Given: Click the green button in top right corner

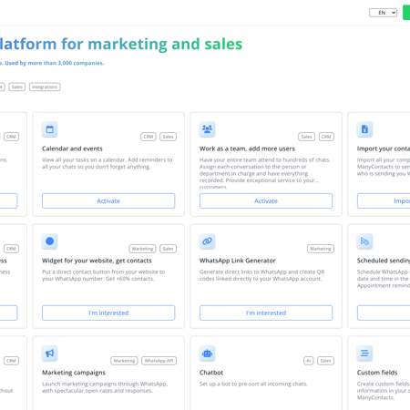Looking at the screenshot, I should [406, 13].
